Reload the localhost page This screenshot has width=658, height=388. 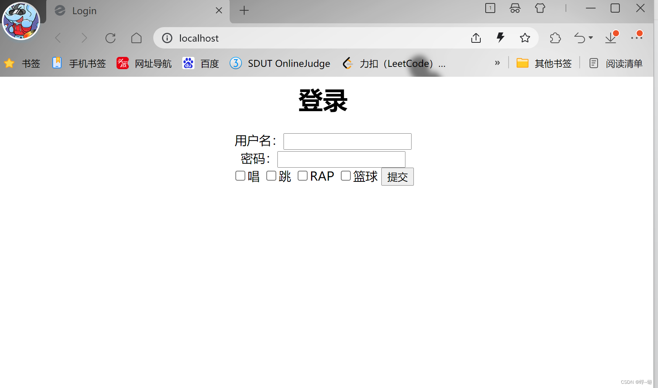(110, 38)
